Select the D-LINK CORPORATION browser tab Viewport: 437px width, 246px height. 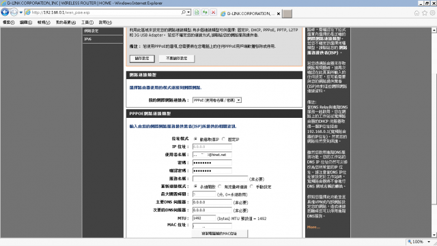251,14
